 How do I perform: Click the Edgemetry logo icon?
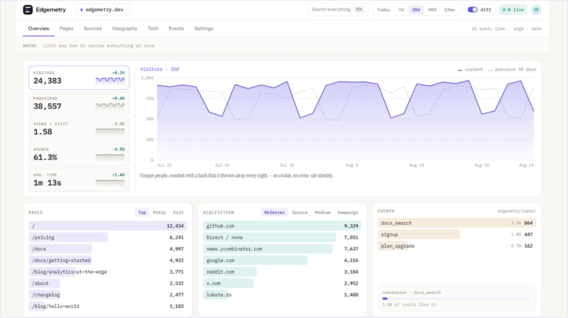click(28, 10)
